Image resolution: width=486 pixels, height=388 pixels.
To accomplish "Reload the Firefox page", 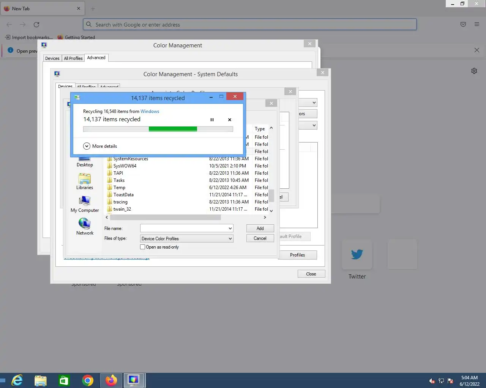I will tap(36, 25).
